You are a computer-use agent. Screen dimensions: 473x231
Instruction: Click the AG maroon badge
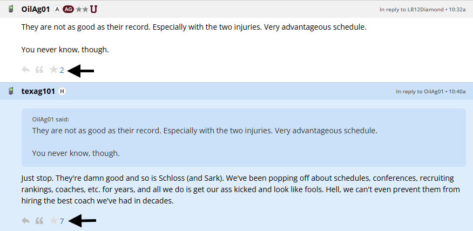click(x=68, y=9)
